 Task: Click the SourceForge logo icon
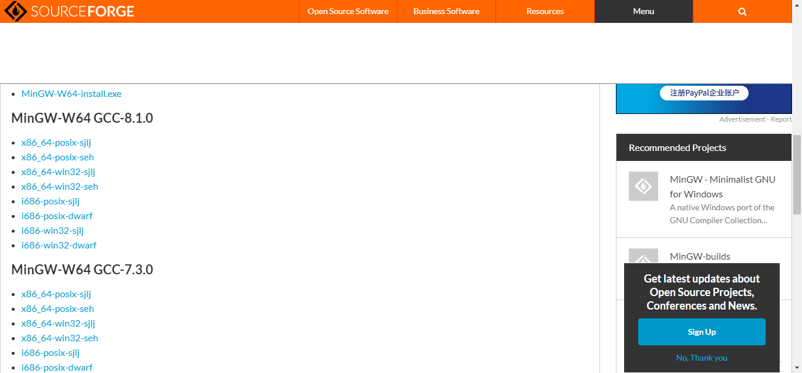(x=15, y=11)
